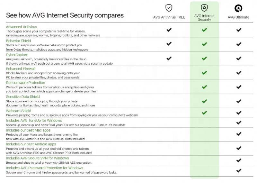The image size is (257, 183).
Task: Select the AVG Internet Security column label
Action: click(x=204, y=18)
